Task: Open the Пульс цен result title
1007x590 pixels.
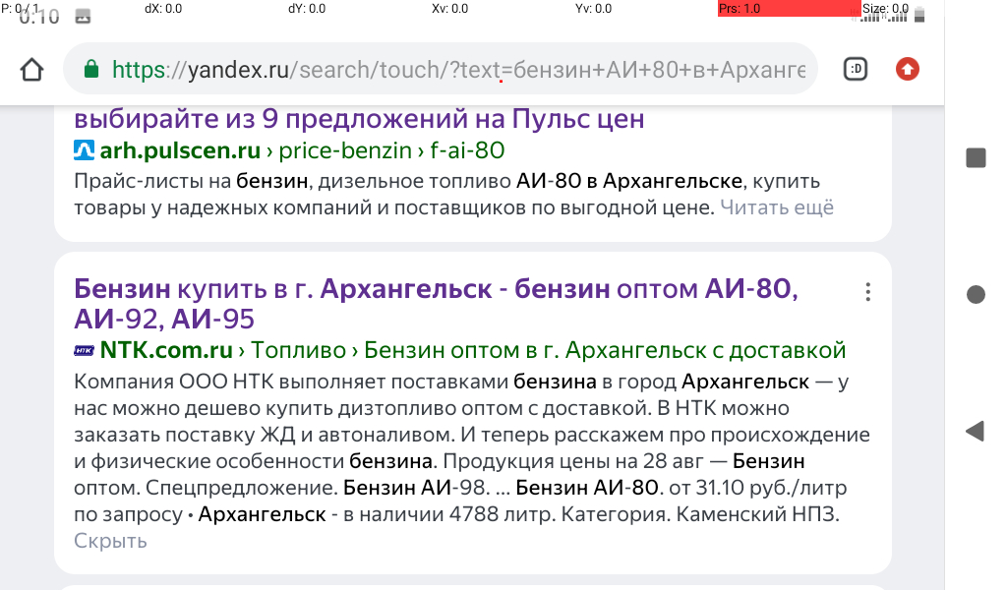Action: (359, 119)
